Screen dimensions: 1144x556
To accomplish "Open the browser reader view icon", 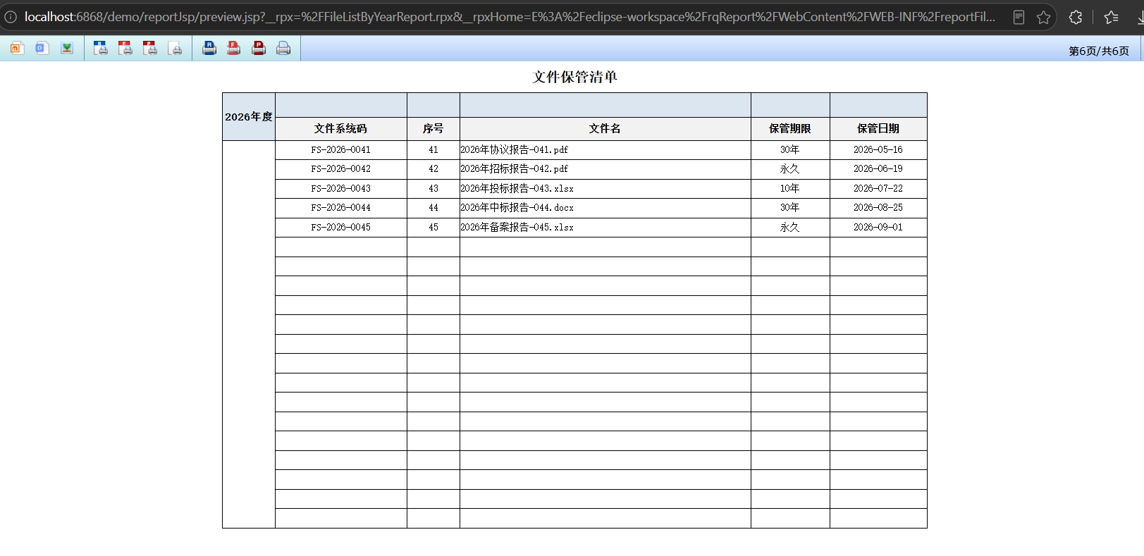I will (1019, 17).
